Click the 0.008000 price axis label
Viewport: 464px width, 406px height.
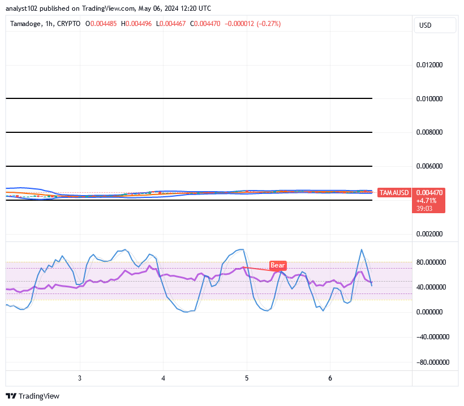429,132
